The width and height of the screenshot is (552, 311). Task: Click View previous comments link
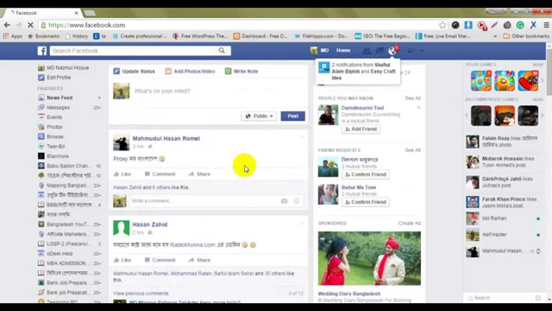coord(141,293)
